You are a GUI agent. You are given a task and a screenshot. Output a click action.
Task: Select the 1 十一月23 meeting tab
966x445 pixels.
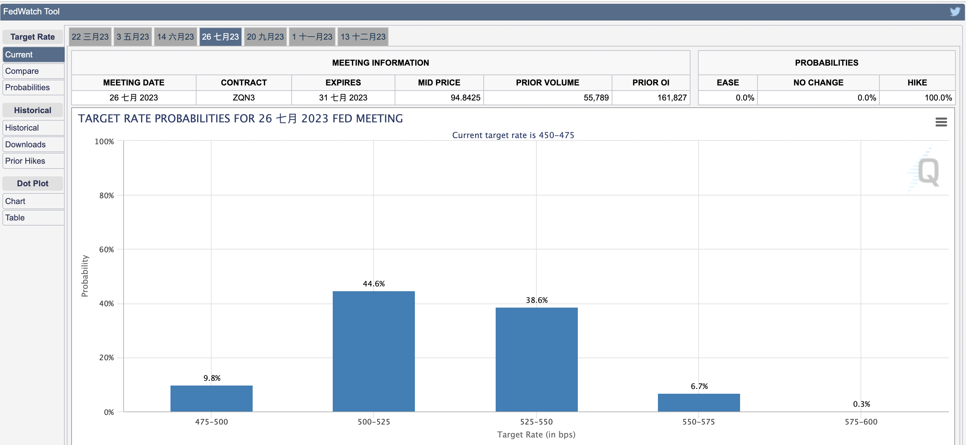[x=313, y=37]
